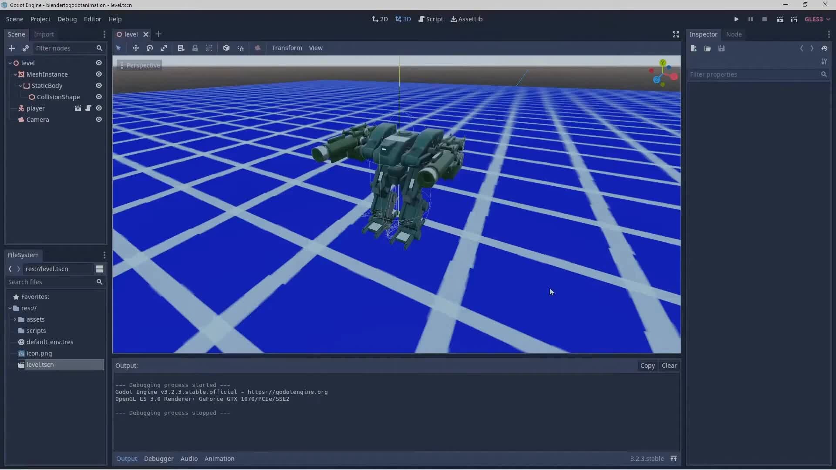The height and width of the screenshot is (470, 836).
Task: Copy the output log text
Action: (647, 366)
